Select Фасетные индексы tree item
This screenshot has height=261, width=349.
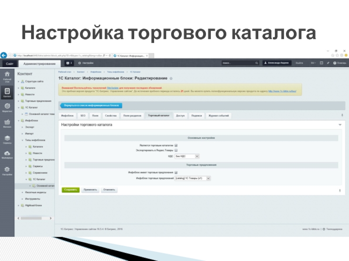point(36,192)
